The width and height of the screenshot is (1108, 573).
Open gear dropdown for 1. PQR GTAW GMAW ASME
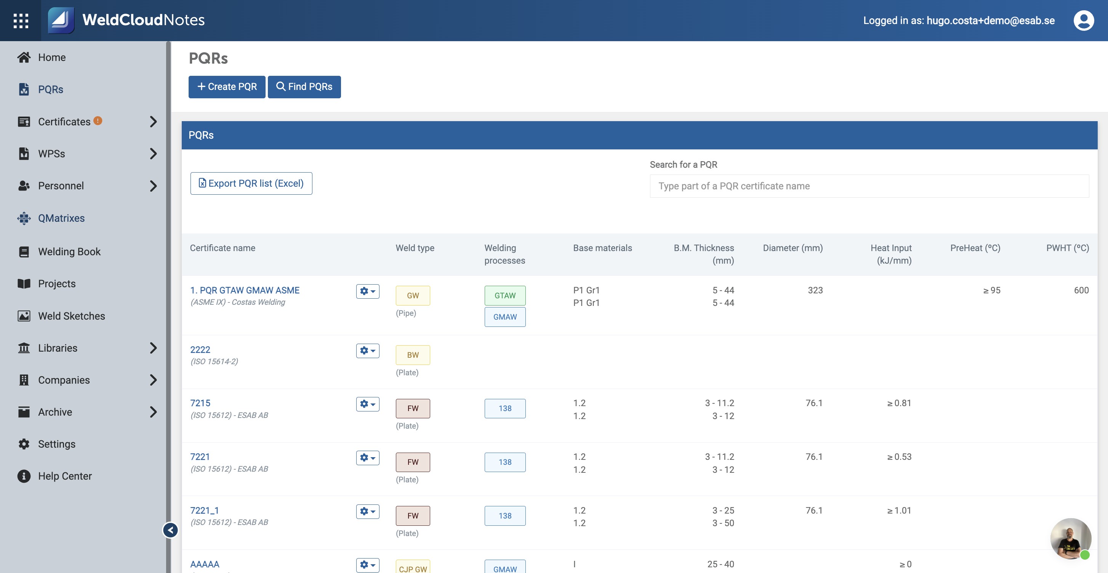pyautogui.click(x=367, y=291)
